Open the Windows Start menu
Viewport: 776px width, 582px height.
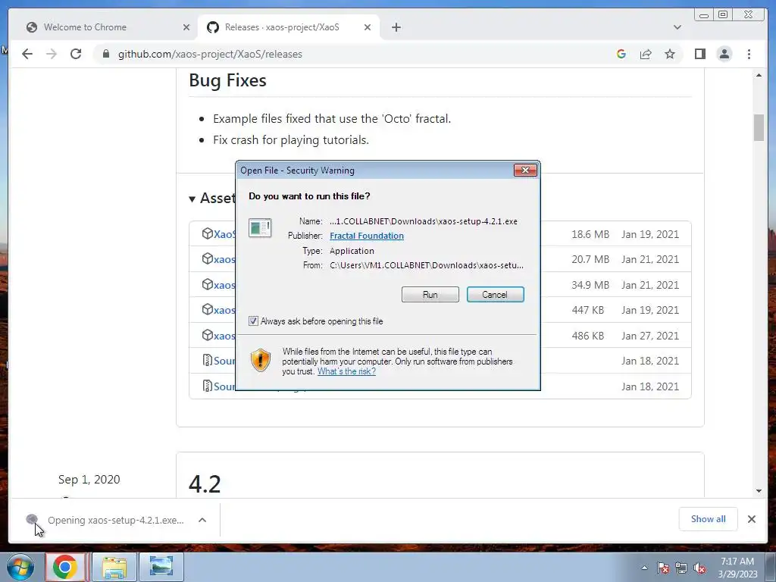20,567
